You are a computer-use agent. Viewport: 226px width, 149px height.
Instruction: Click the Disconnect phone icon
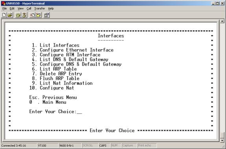(x=24, y=15)
